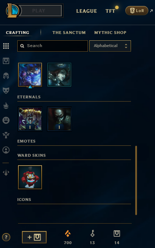Filter loot by summoner icons category
This screenshot has height=248, width=155.
tap(6, 150)
